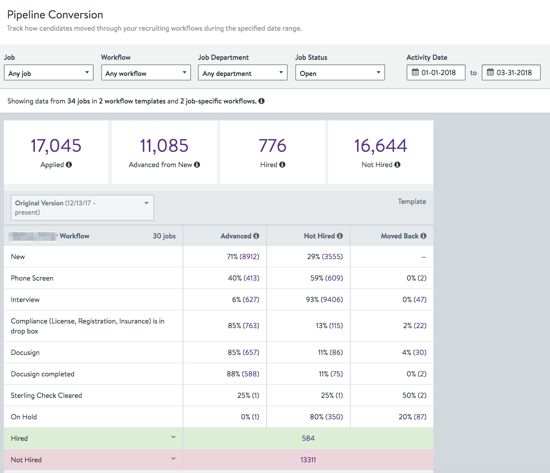Open the 8912 advanced count for New
The height and width of the screenshot is (473, 550).
[250, 256]
